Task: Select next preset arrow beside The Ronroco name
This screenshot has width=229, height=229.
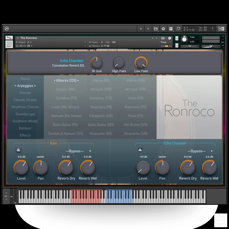Action: [157, 38]
